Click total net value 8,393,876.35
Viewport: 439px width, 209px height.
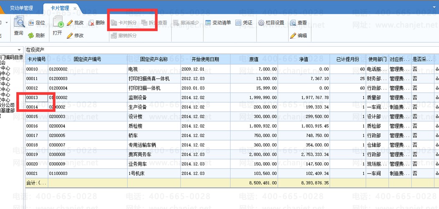315,183
